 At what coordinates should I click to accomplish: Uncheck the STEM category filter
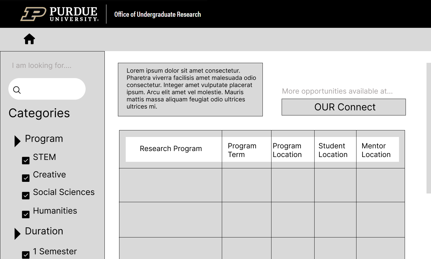[26, 161]
